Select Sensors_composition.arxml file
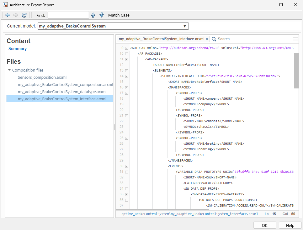 42,77
